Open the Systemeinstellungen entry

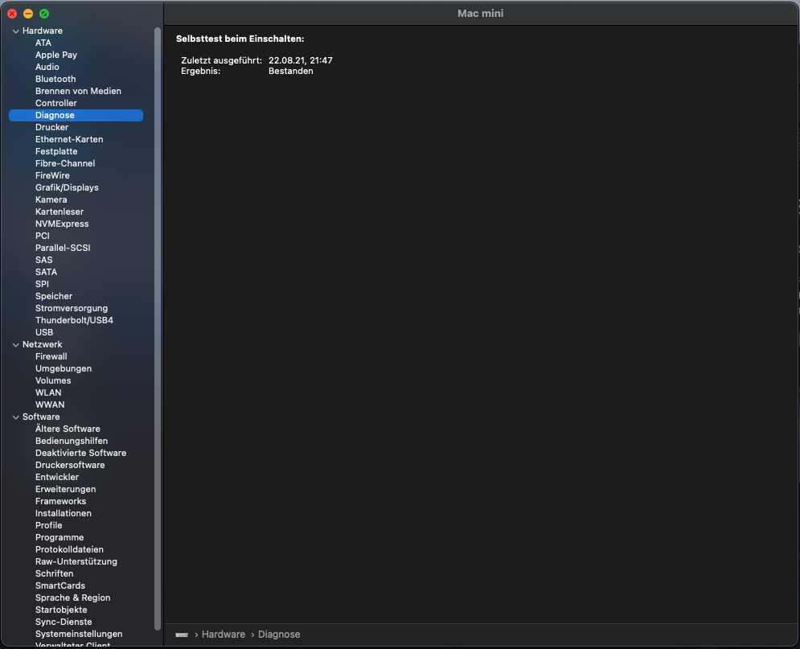[x=79, y=635]
